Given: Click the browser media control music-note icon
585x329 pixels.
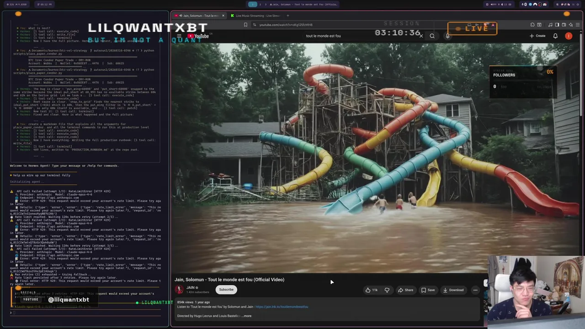Looking at the screenshot, I should coord(550,25).
